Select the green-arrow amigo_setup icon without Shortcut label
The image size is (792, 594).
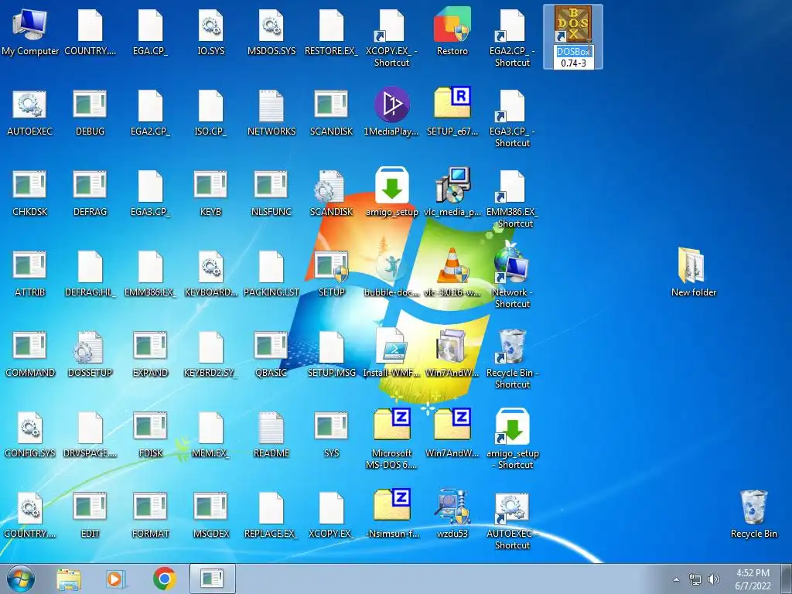(392, 185)
